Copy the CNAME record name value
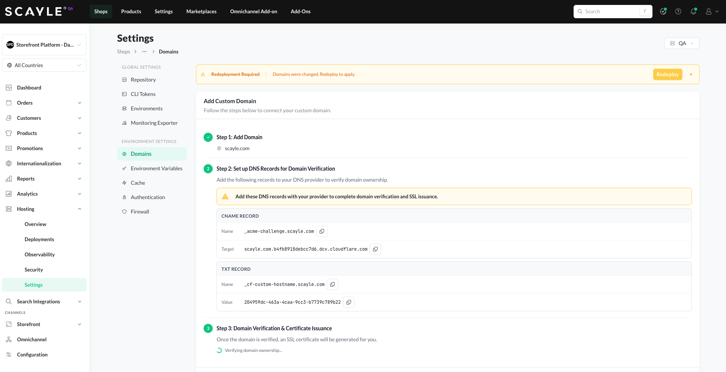This screenshot has height=372, width=726. 322,231
